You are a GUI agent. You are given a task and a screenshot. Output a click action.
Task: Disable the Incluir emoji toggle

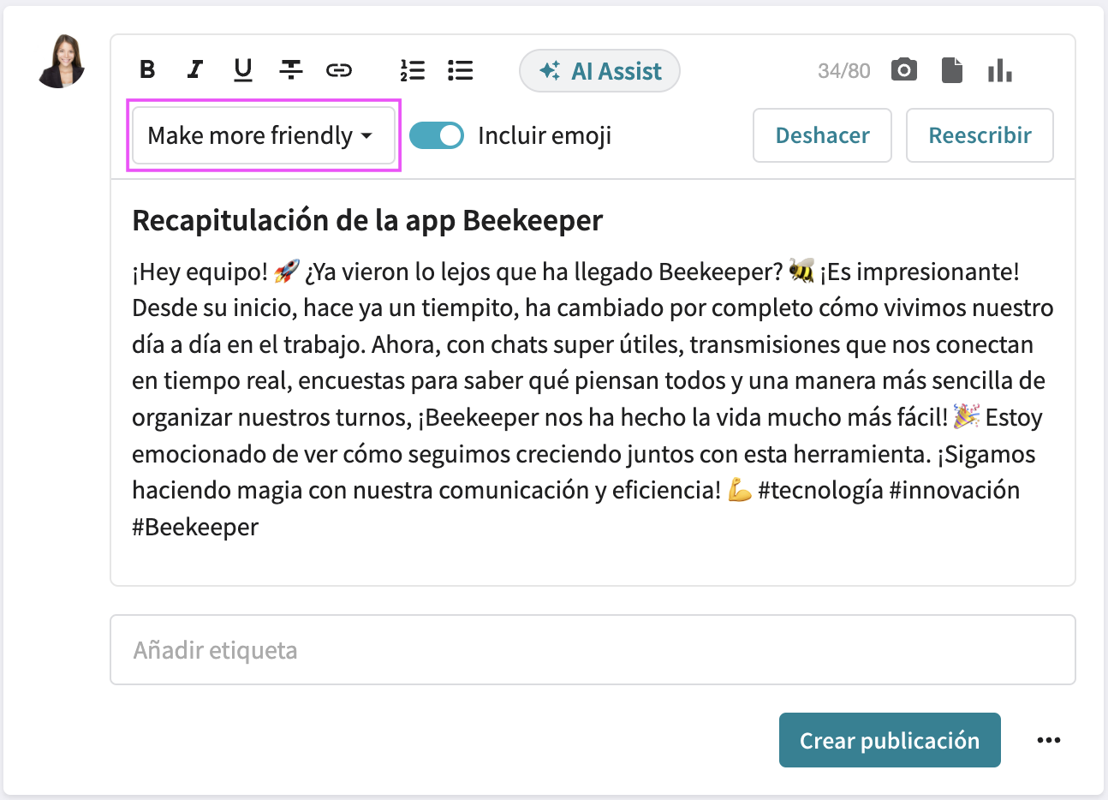437,135
